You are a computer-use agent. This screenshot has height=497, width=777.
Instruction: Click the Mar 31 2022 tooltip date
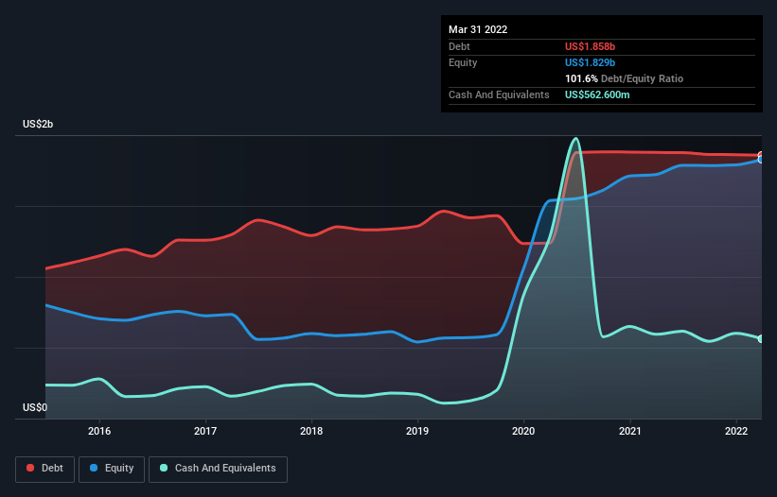point(478,29)
